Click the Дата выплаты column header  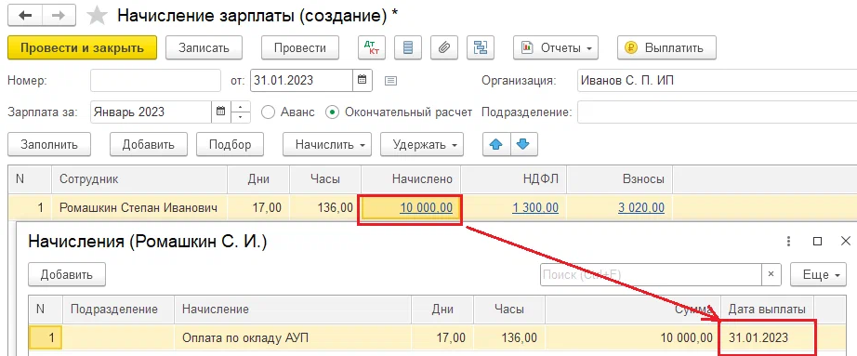pos(768,309)
